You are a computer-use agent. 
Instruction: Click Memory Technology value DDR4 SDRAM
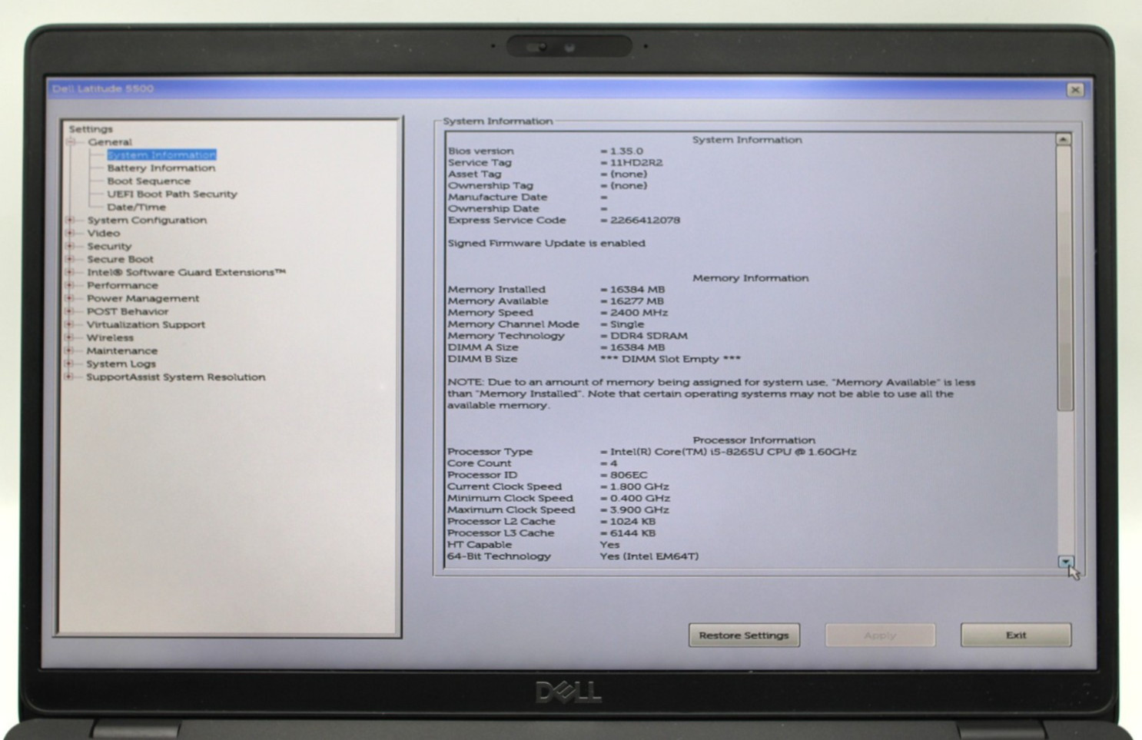(x=649, y=336)
